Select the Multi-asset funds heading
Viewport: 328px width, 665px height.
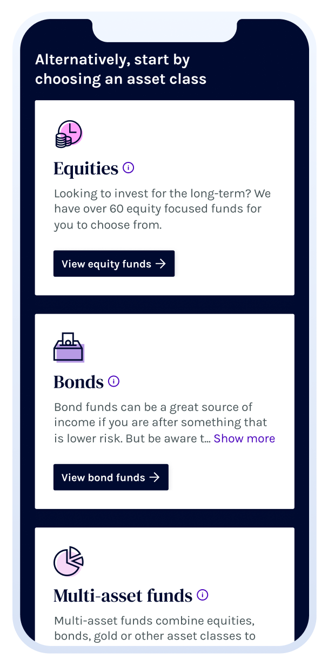[x=123, y=596]
